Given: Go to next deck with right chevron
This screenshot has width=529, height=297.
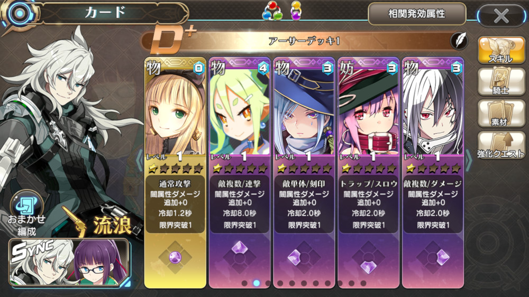Looking at the screenshot, I should (x=469, y=160).
